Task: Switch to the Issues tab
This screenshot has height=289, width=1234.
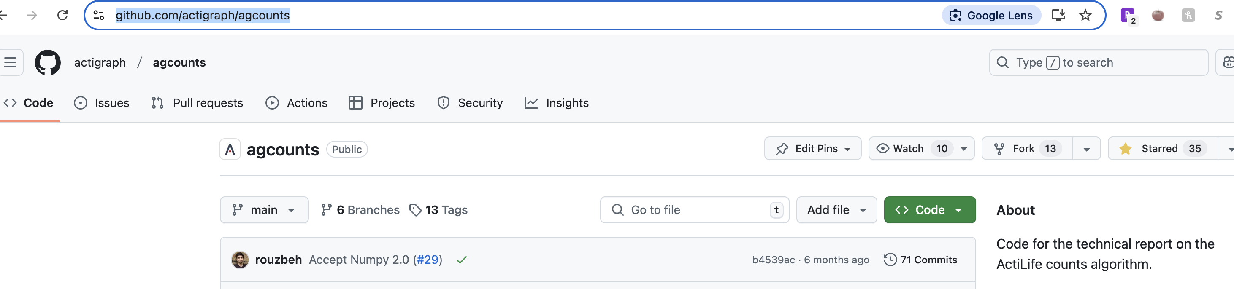Action: [102, 103]
